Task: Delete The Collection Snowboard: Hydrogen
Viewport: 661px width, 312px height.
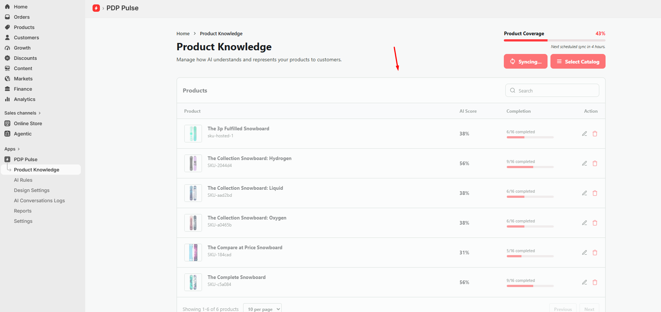Action: pyautogui.click(x=595, y=163)
